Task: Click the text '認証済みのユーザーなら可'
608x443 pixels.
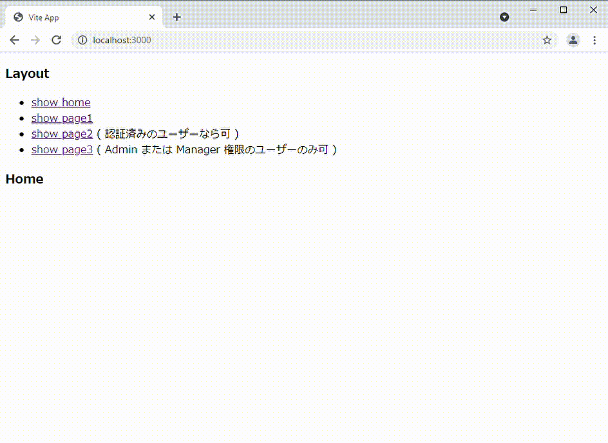Action: coord(167,134)
